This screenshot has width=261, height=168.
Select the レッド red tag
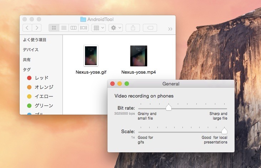(38, 78)
